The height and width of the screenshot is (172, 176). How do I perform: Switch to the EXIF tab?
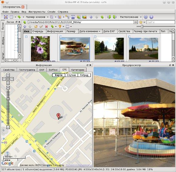point(42,70)
